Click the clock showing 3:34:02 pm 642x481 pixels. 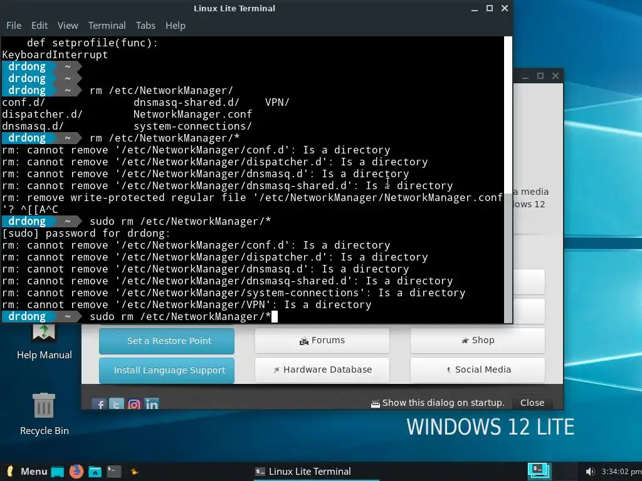(x=621, y=472)
